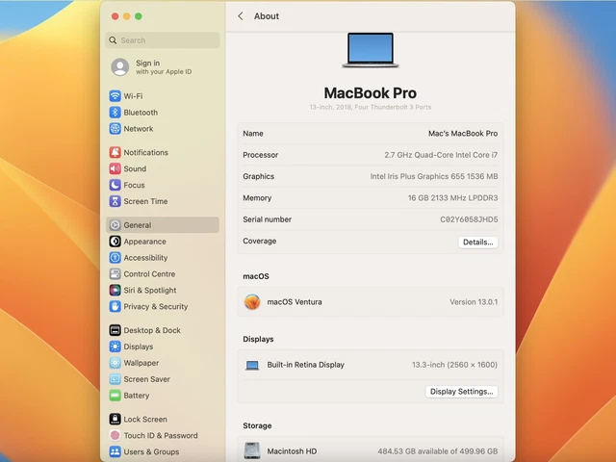Viewport: 616px width, 462px height.
Task: Click the General gear icon
Action: pyautogui.click(x=115, y=225)
